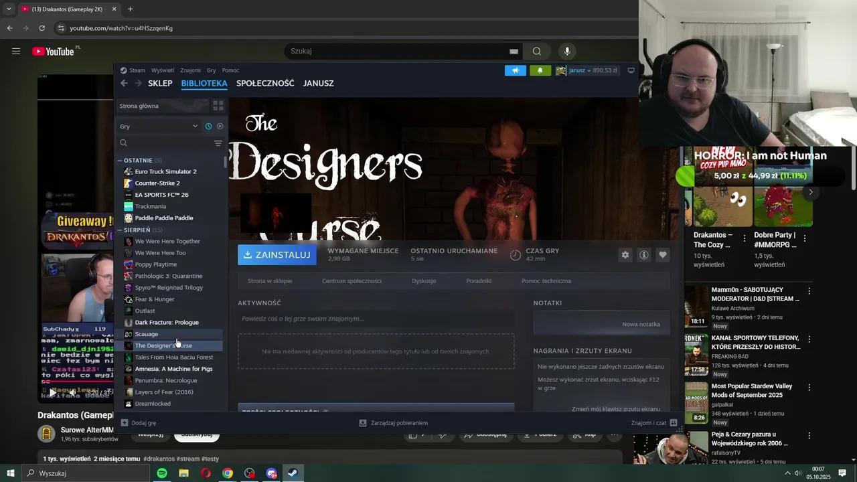
Task: Collapse the OSTATNIE category
Action: (119, 161)
